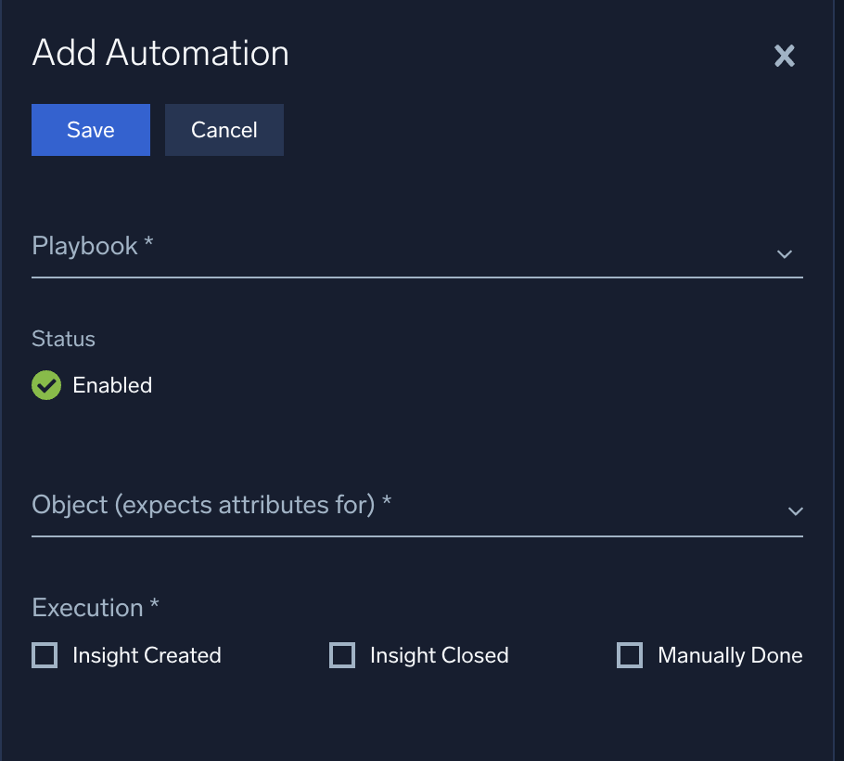
Task: Click the downward arrow on the Playbook selector
Action: [x=784, y=253]
